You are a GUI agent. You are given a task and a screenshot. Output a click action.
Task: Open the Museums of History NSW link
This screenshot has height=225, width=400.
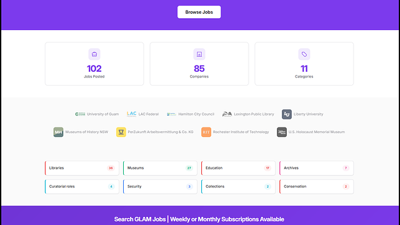pos(87,132)
